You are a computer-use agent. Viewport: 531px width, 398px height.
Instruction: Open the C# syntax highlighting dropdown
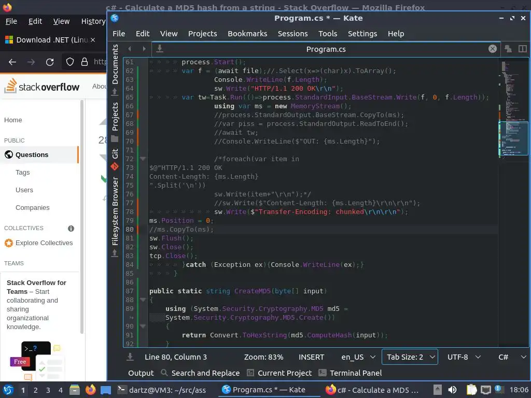[512, 357]
